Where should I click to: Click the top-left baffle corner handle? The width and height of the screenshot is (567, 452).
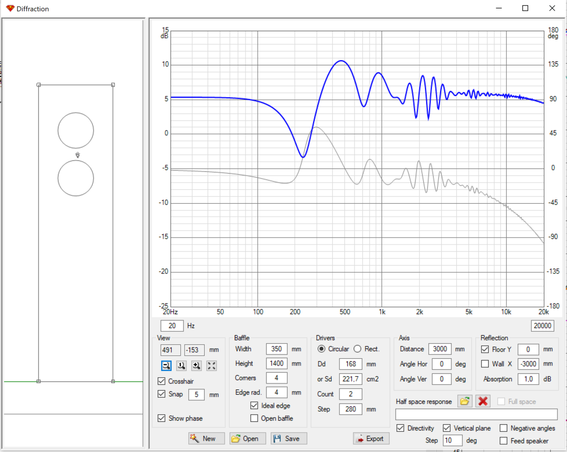(39, 85)
